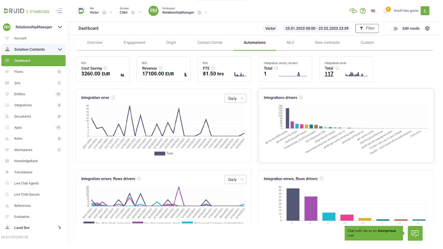Switch to the NLU tab
Screen dimensions: 443x249
coord(290,43)
